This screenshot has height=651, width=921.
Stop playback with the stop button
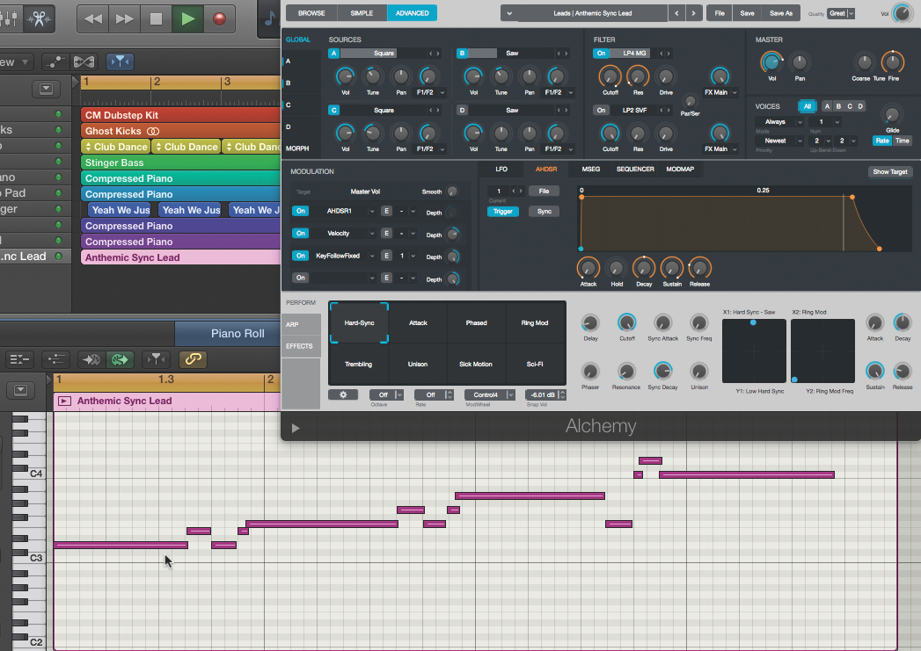[157, 18]
